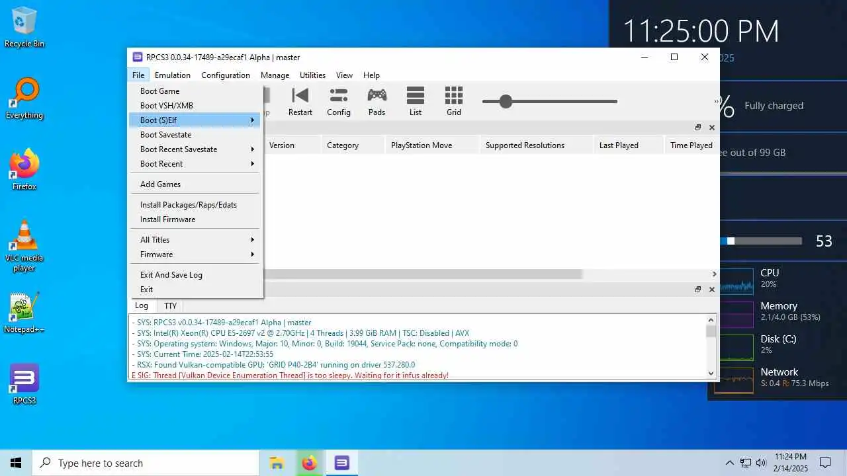The width and height of the screenshot is (847, 476).
Task: Expand the Boot (S)Elf submenu
Action: click(195, 120)
